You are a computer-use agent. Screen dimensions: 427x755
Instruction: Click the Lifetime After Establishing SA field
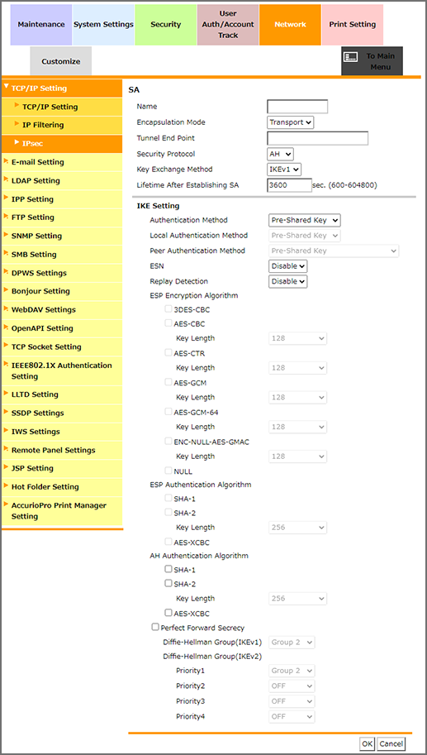point(289,185)
